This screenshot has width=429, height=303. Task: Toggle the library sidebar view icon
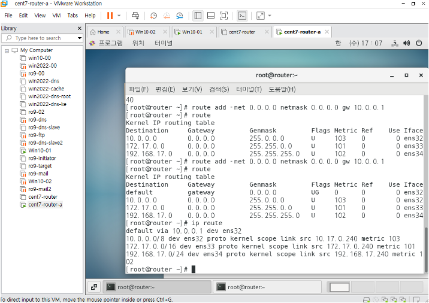pyautogui.click(x=198, y=16)
